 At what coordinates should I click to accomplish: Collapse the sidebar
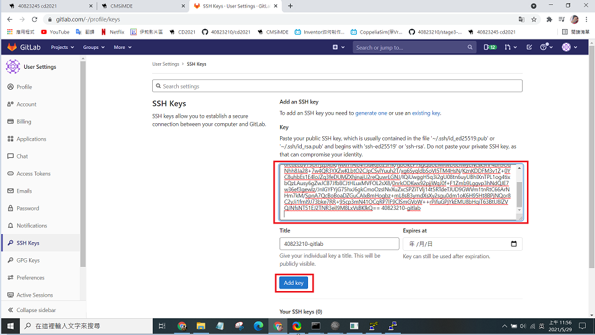point(32,310)
